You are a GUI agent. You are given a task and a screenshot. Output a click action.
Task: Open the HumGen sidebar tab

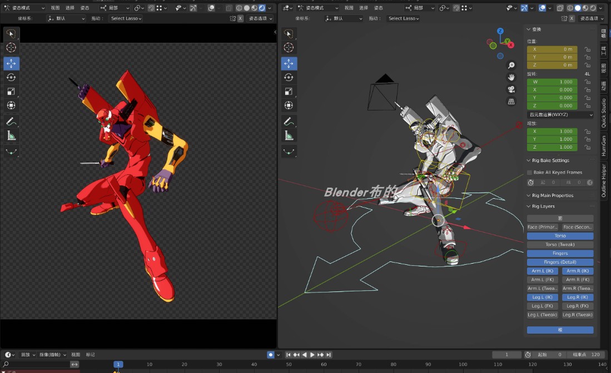pyautogui.click(x=604, y=145)
